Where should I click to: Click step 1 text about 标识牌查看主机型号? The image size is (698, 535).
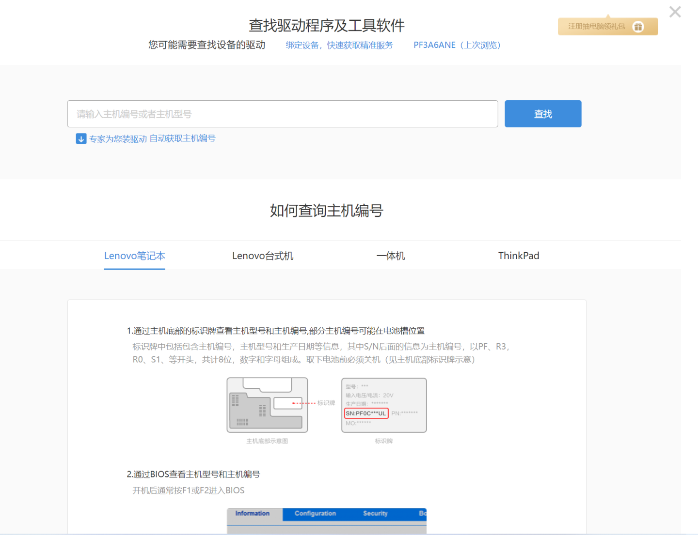click(x=276, y=331)
